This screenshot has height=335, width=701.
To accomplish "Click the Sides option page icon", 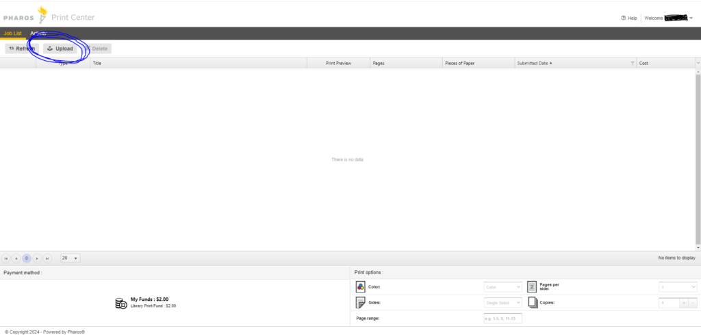I will click(x=360, y=303).
